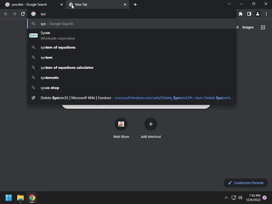Open the profile avatar icon
Image resolution: width=272 pixels, height=204 pixels.
click(x=258, y=14)
